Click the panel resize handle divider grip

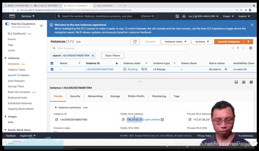140,82
